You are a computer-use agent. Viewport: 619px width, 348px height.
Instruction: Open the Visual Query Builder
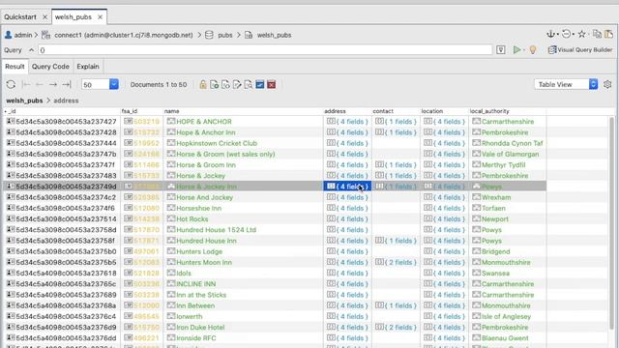click(x=580, y=49)
